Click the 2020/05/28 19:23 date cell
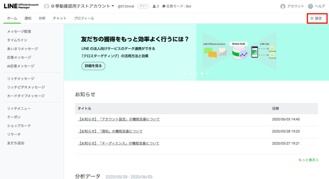This screenshot has height=179, width=329. coord(286,132)
